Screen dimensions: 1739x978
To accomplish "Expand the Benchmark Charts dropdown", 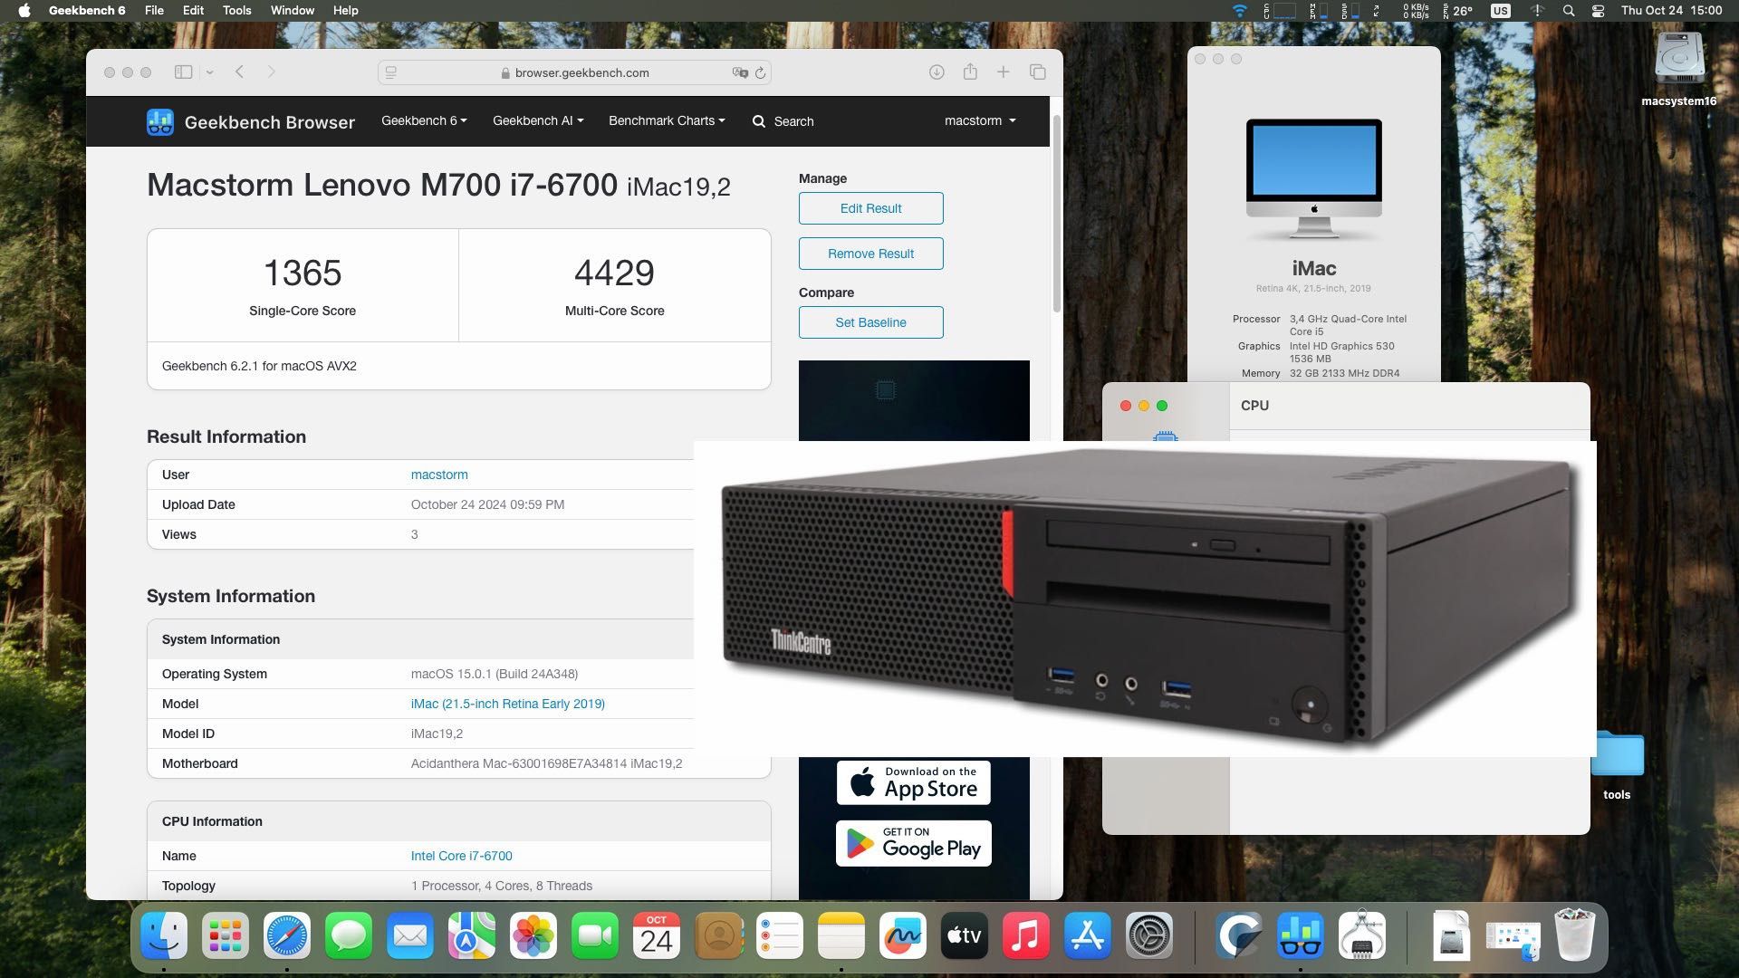I will [667, 120].
